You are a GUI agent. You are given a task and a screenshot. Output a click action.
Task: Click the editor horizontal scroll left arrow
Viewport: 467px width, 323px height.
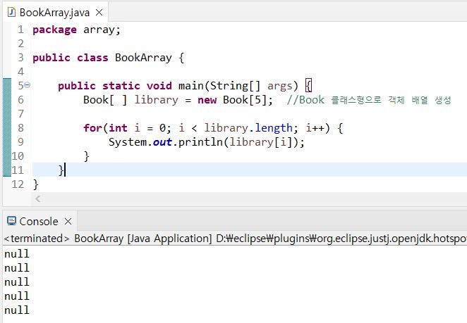(38, 198)
